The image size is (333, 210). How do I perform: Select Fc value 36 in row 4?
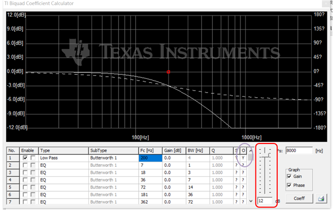click(x=150, y=180)
